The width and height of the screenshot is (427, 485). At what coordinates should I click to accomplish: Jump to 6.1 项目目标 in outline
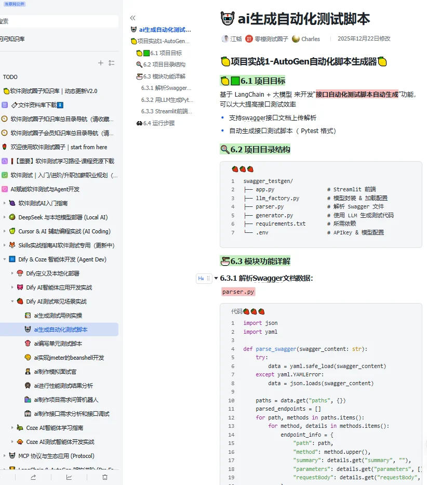(159, 53)
